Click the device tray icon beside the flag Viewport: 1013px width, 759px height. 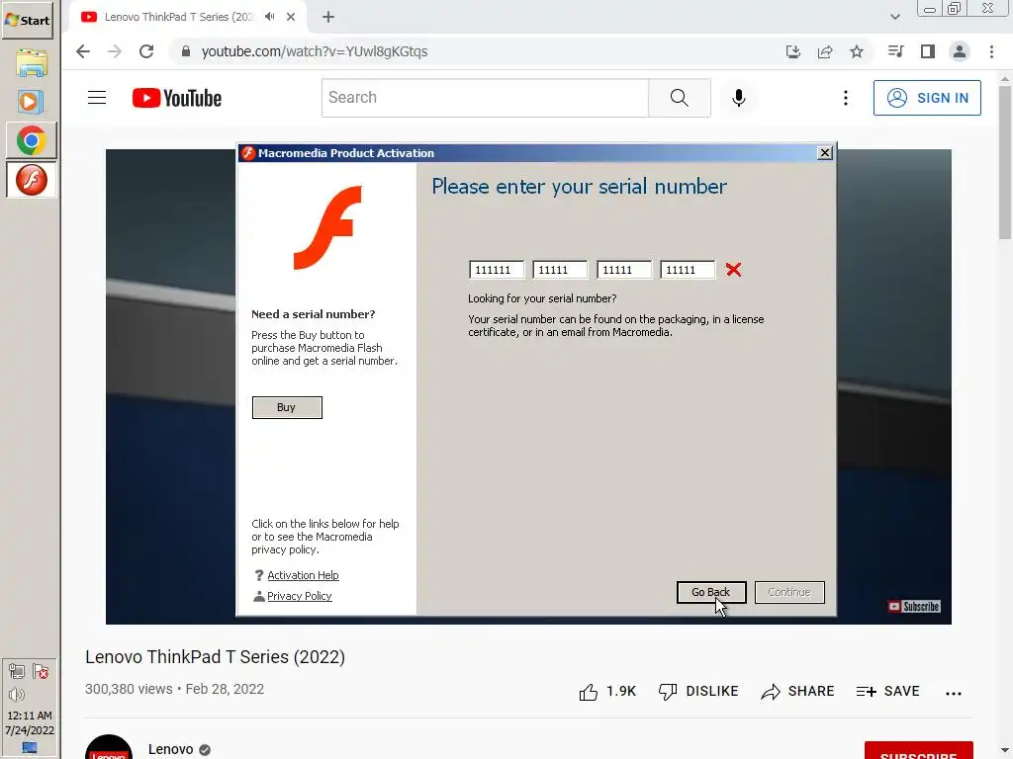pyautogui.click(x=17, y=672)
